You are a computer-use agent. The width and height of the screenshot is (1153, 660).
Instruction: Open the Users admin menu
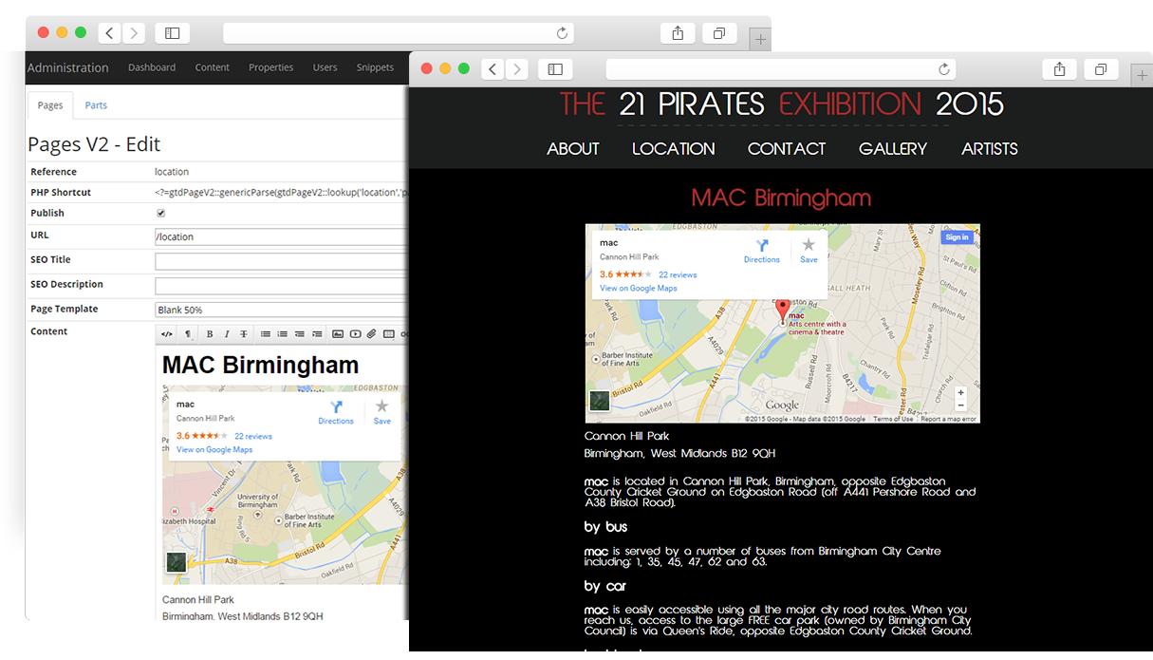pyautogui.click(x=325, y=67)
